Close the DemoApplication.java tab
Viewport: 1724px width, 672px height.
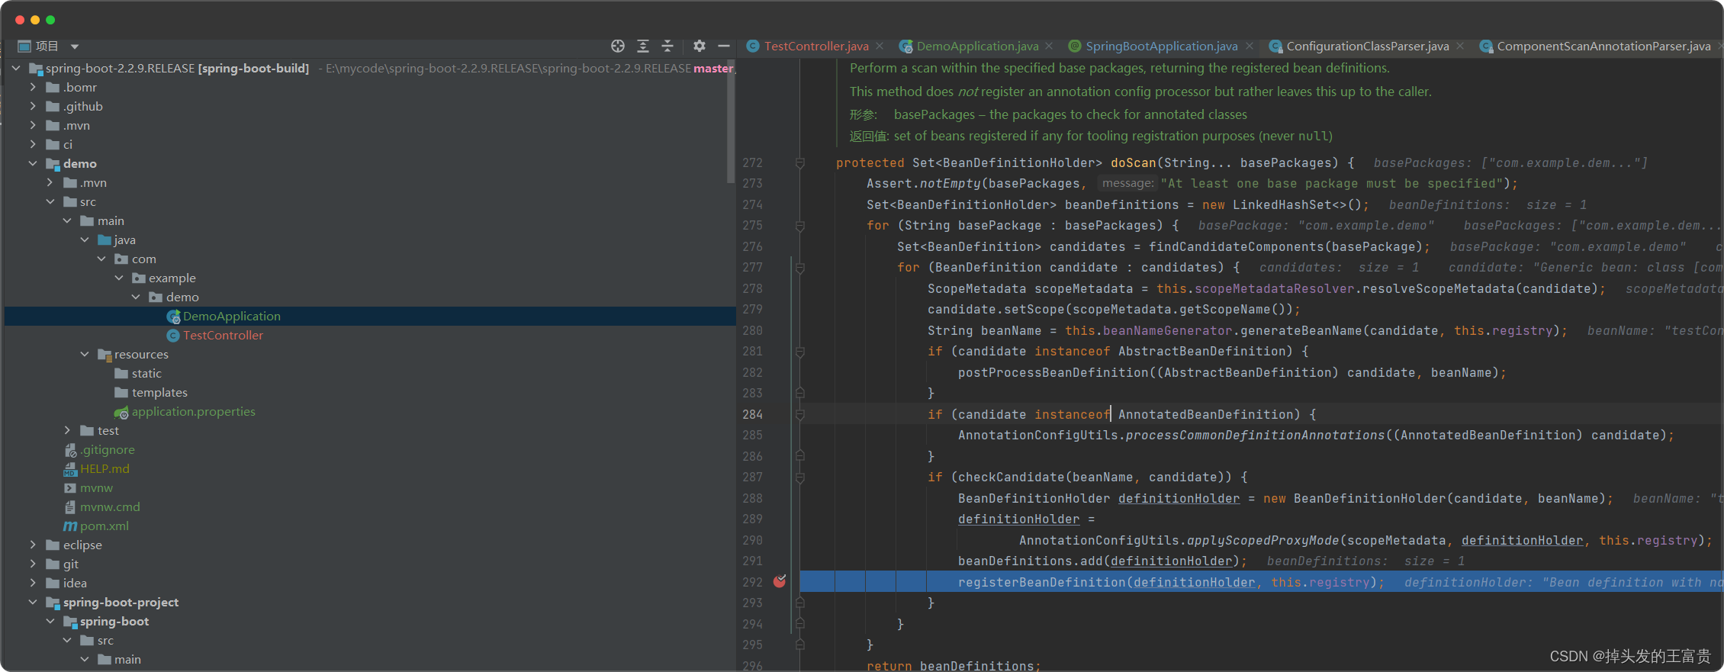[x=1050, y=47]
